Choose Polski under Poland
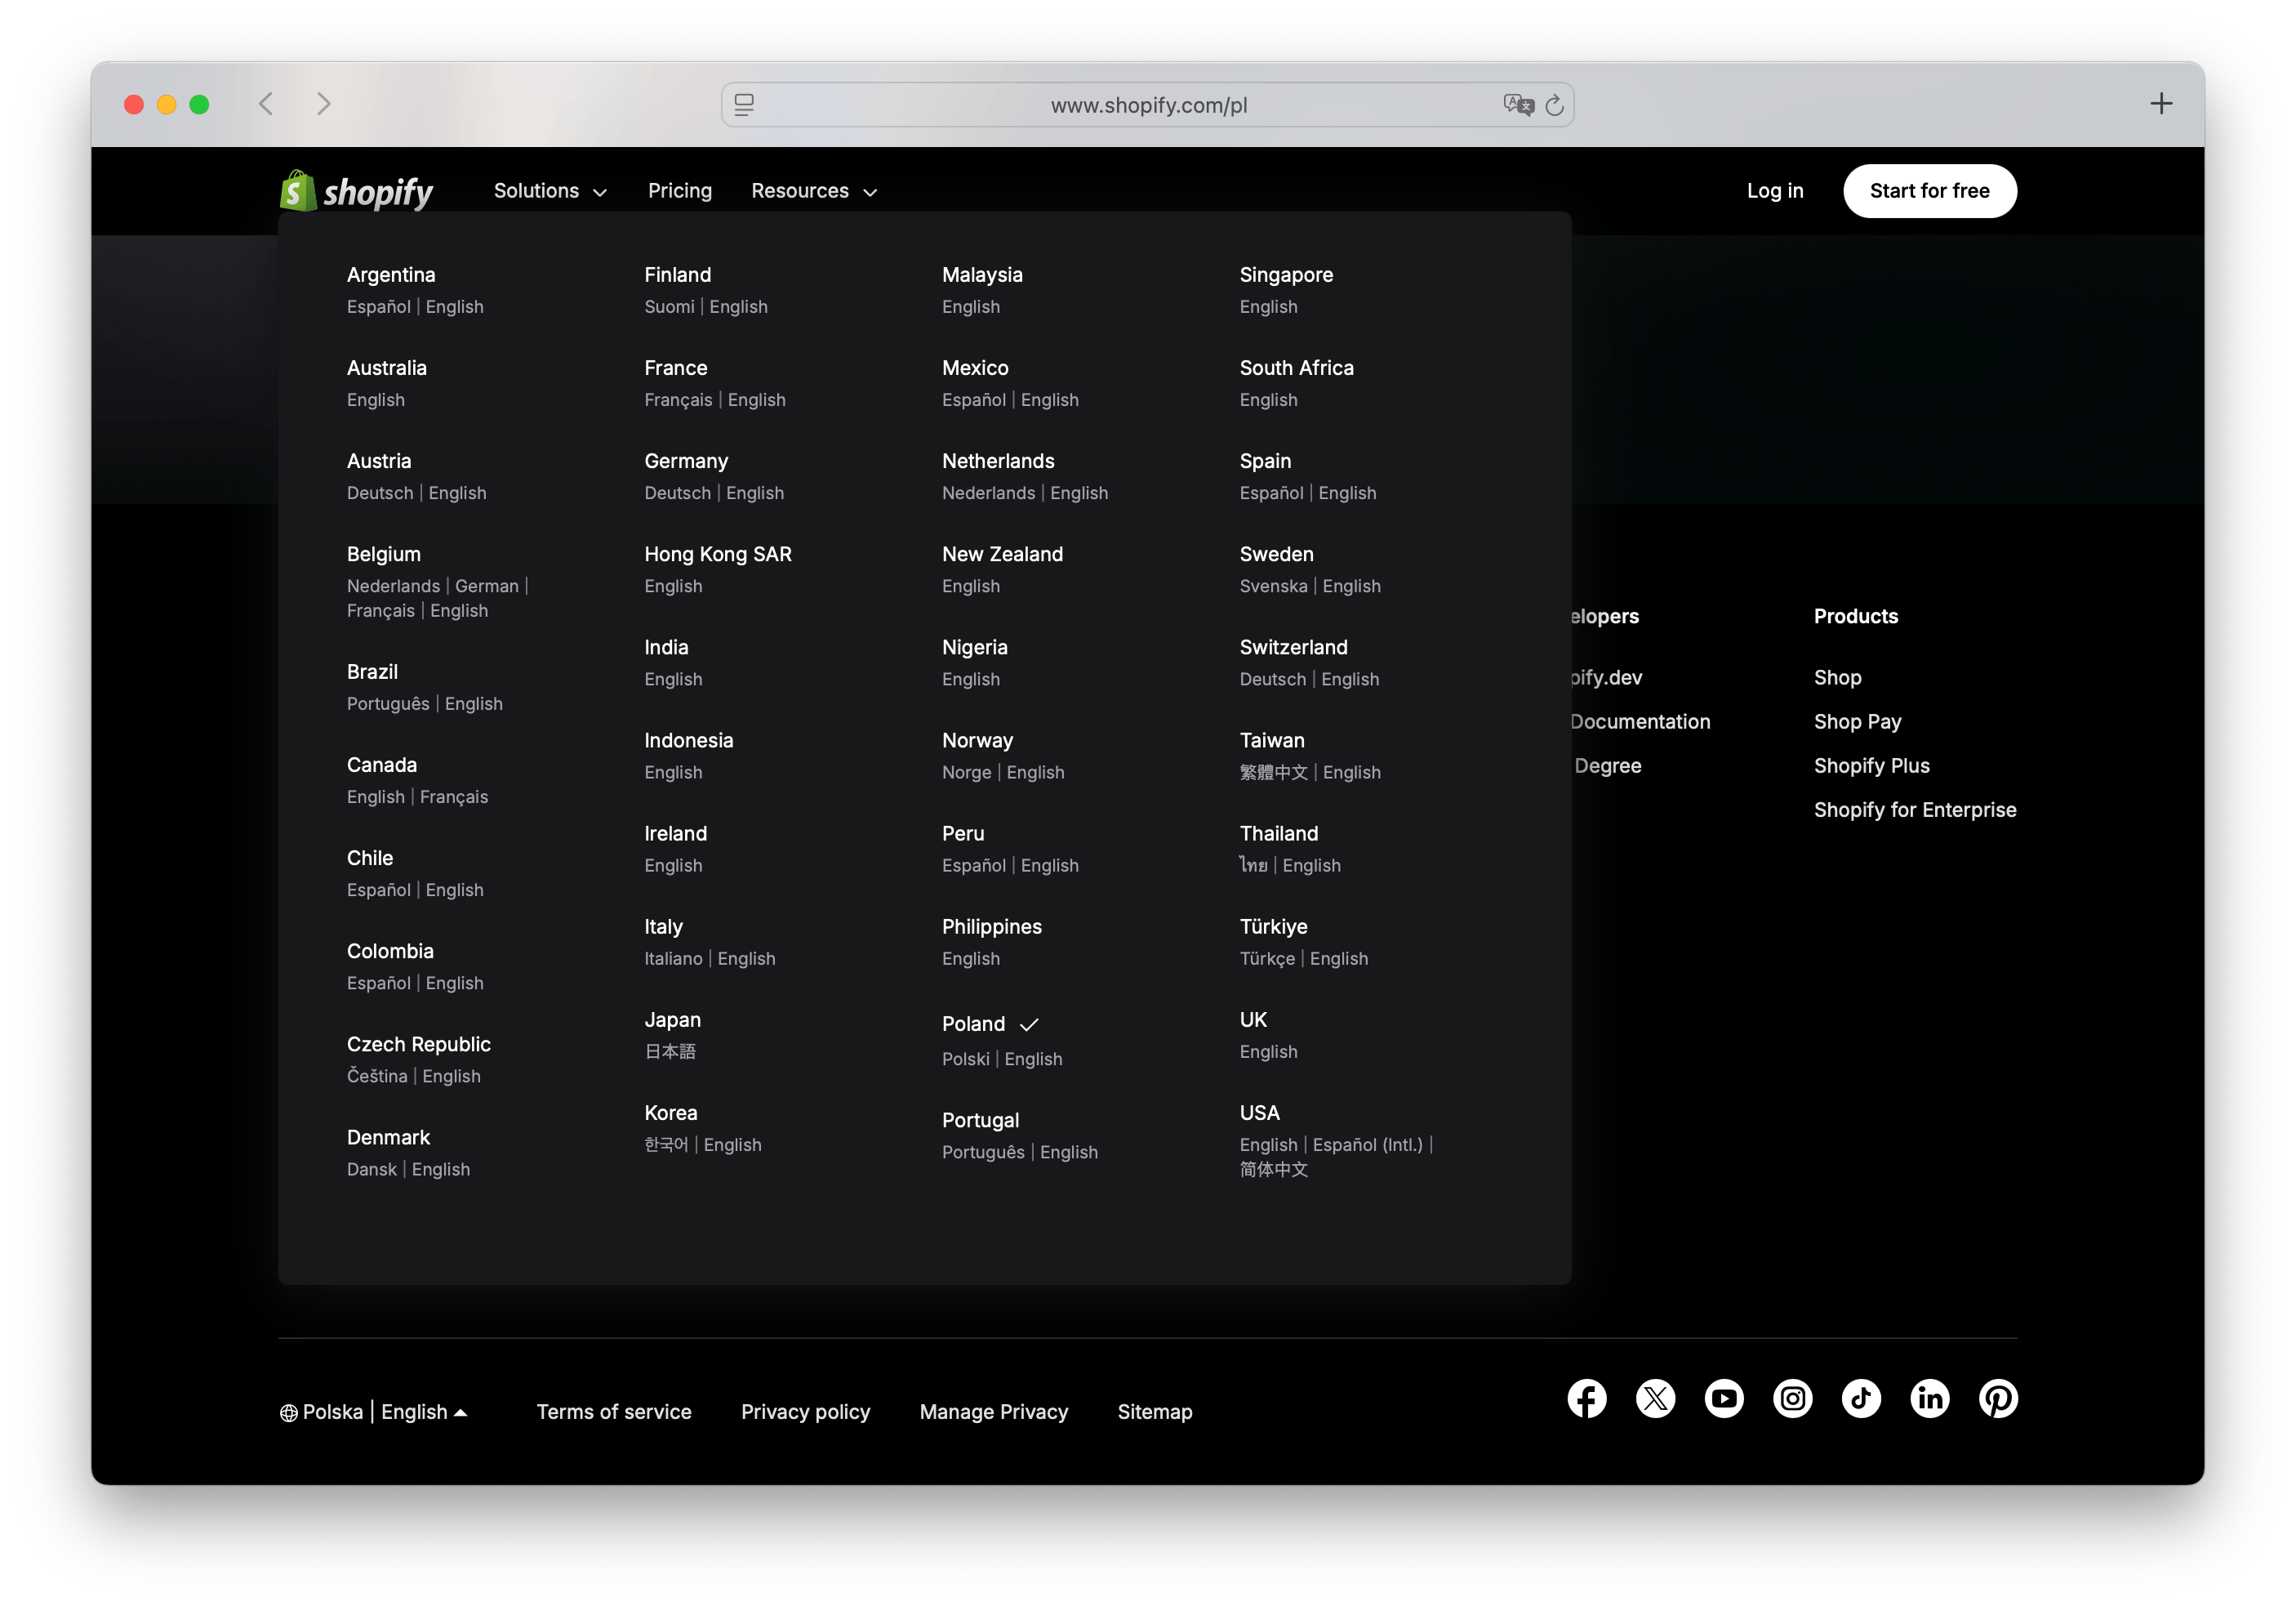Viewport: 2296px width, 1606px height. [965, 1060]
